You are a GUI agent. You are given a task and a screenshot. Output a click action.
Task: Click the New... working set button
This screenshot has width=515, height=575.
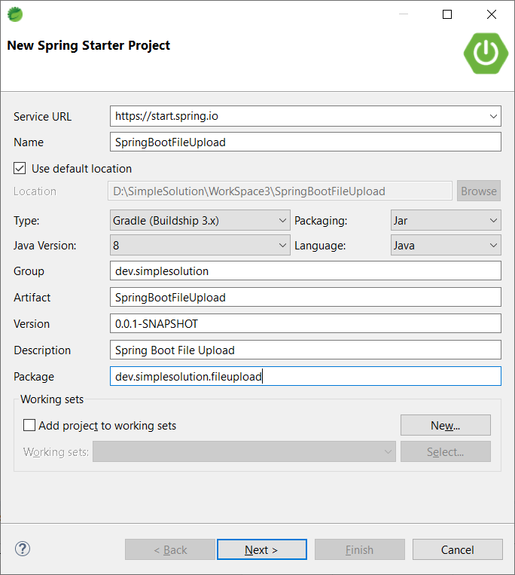[x=446, y=425]
